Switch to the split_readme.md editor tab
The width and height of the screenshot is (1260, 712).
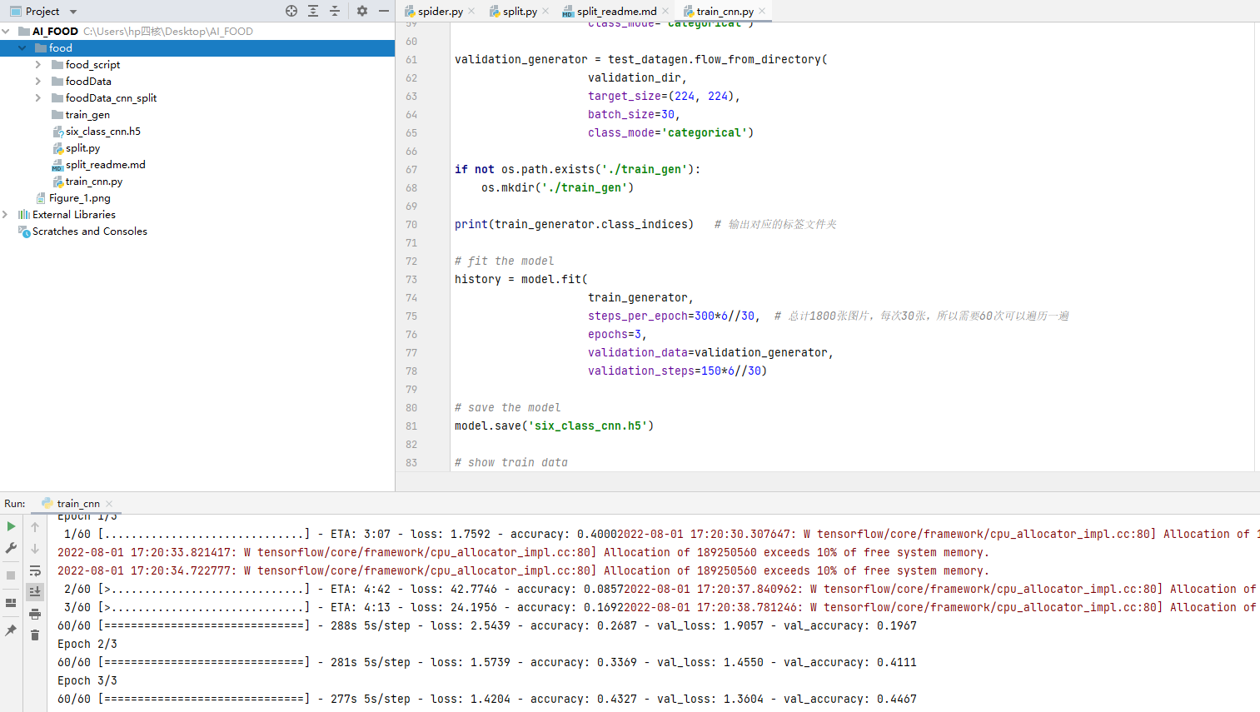pos(616,11)
